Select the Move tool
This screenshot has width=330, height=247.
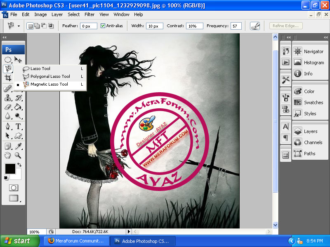pyautogui.click(x=18, y=60)
